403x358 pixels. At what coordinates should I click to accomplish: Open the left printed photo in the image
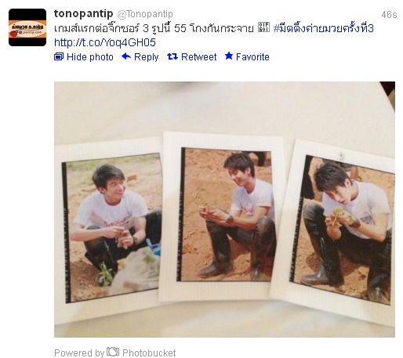(x=111, y=228)
